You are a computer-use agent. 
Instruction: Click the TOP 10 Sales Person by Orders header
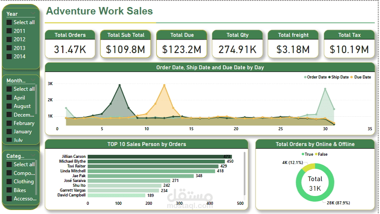pos(147,144)
